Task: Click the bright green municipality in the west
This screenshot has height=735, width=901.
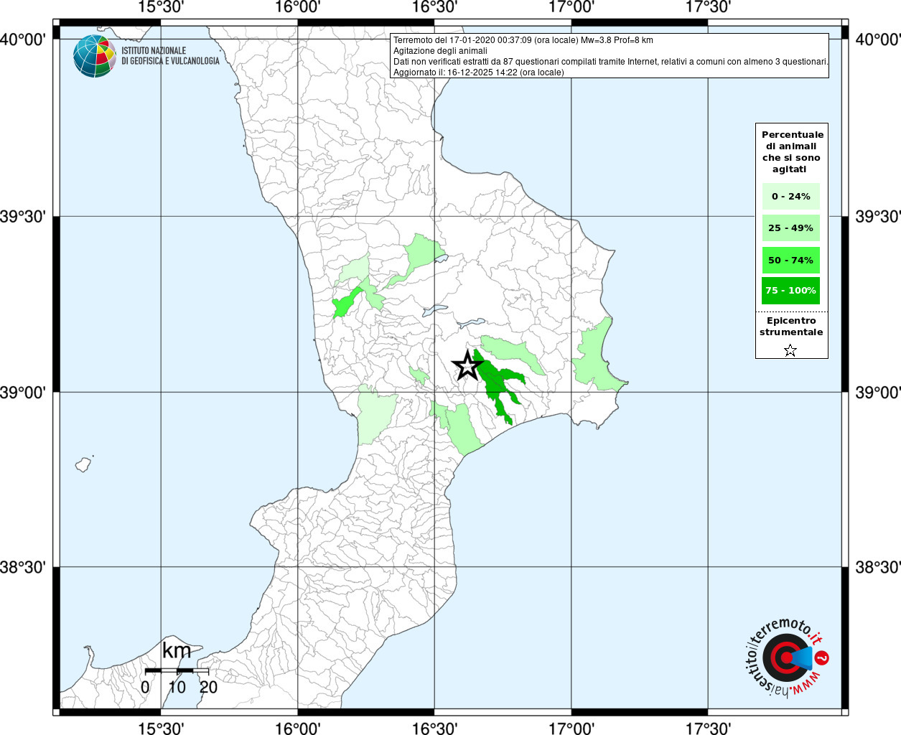Action: [345, 303]
